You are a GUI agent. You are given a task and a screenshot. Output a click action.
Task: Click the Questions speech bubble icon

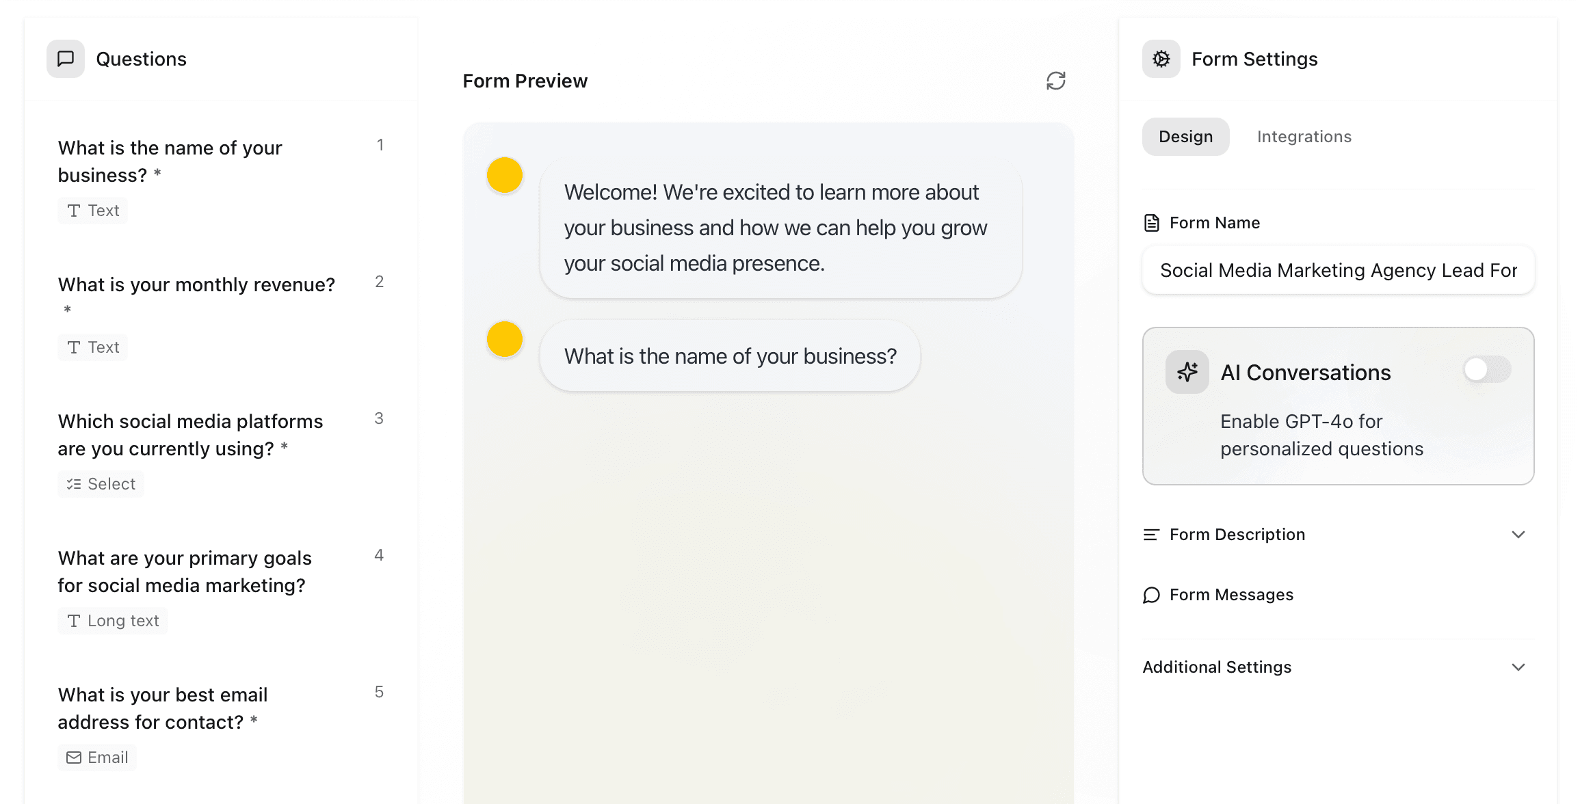click(x=66, y=59)
